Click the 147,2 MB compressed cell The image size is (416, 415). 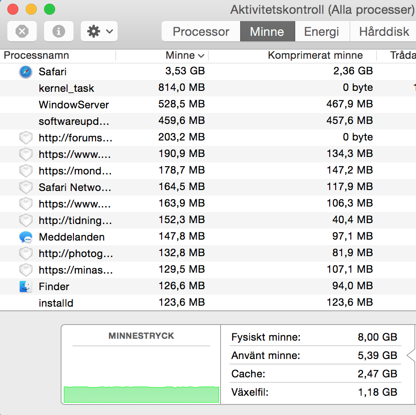(x=349, y=170)
